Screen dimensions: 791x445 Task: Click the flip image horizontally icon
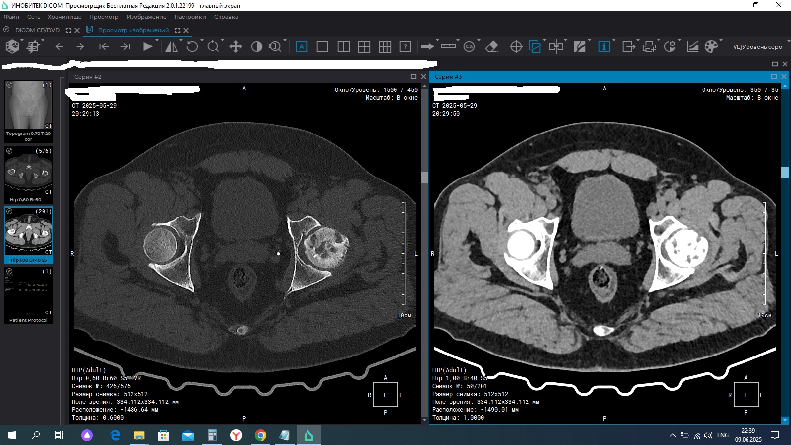pos(171,46)
